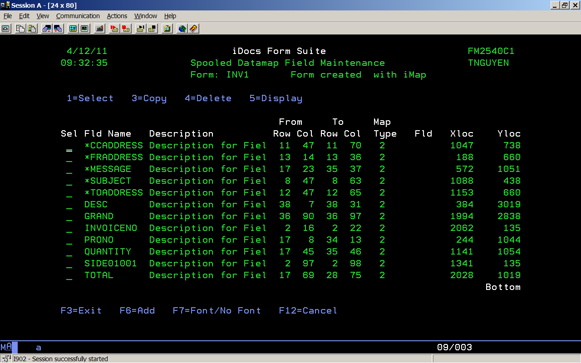Click the Print Screen toolbar icon
This screenshot has width=581, height=363.
5,29
